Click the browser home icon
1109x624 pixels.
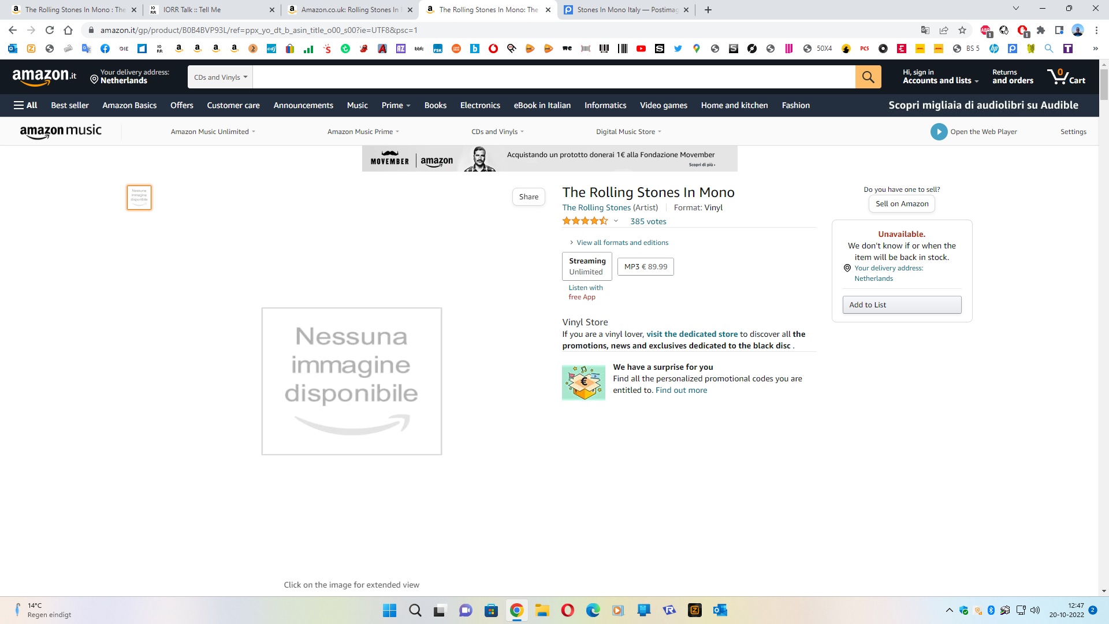point(68,30)
